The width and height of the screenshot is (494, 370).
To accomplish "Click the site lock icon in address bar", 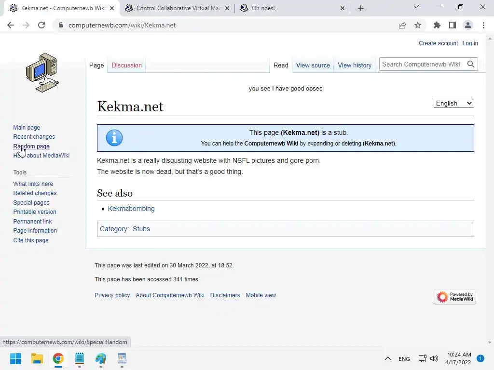I will [x=61, y=25].
